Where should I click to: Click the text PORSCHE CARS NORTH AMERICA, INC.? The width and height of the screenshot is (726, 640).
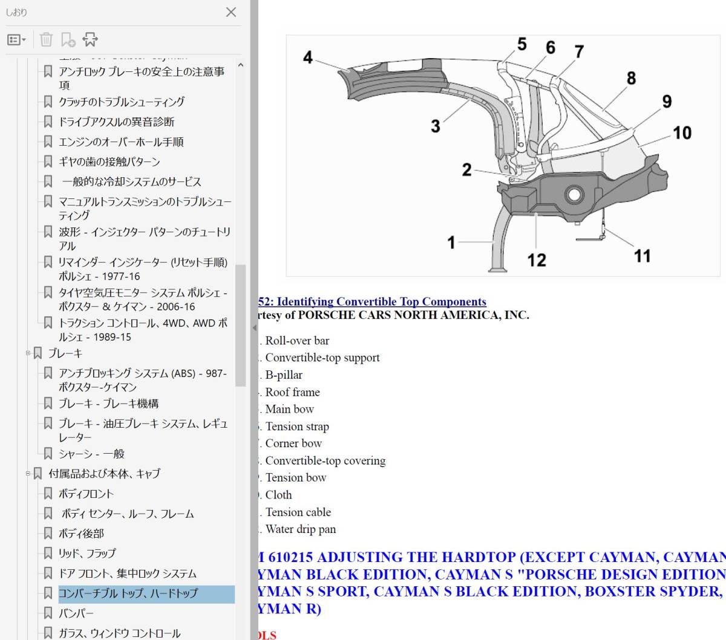[414, 315]
